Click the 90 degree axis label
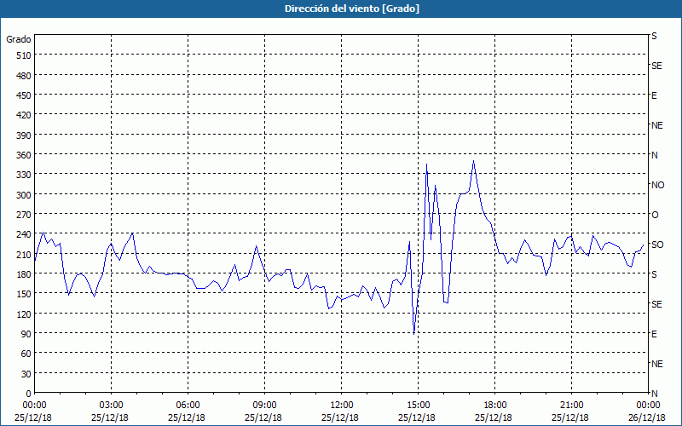The width and height of the screenshot is (682, 426). click(x=26, y=334)
